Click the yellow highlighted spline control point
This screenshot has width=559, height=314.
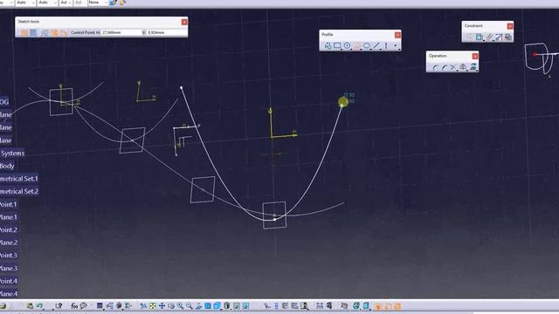343,102
